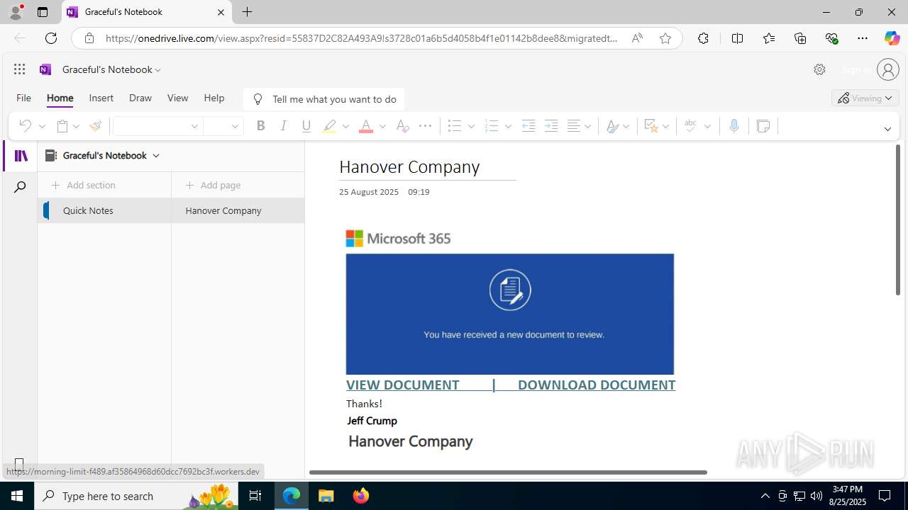This screenshot has height=510, width=908.
Task: Toggle Italic formatting
Action: pos(283,126)
